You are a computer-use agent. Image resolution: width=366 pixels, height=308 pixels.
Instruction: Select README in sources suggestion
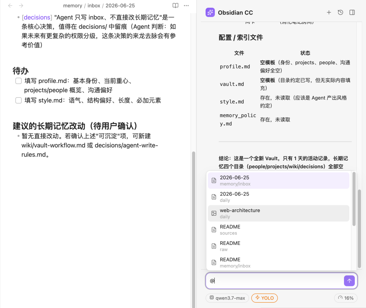pos(279,230)
